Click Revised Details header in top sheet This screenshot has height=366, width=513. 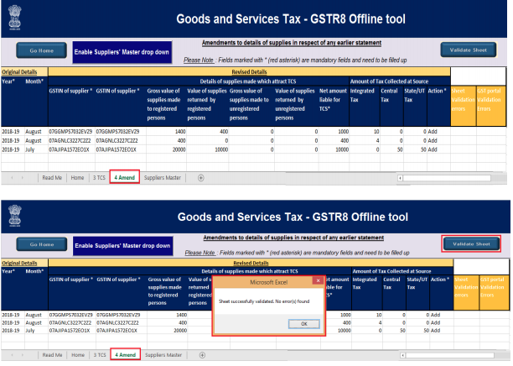(x=249, y=71)
